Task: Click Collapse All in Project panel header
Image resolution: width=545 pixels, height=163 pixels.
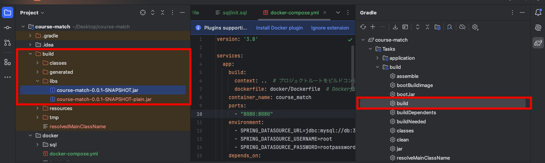Action: [x=163, y=12]
